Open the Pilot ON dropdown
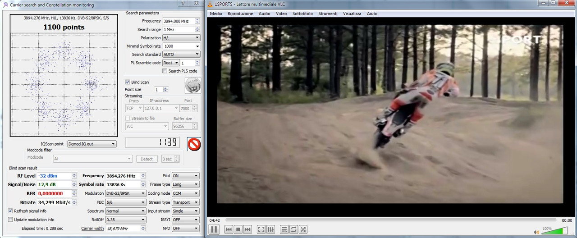The image size is (577, 238). tap(185, 176)
